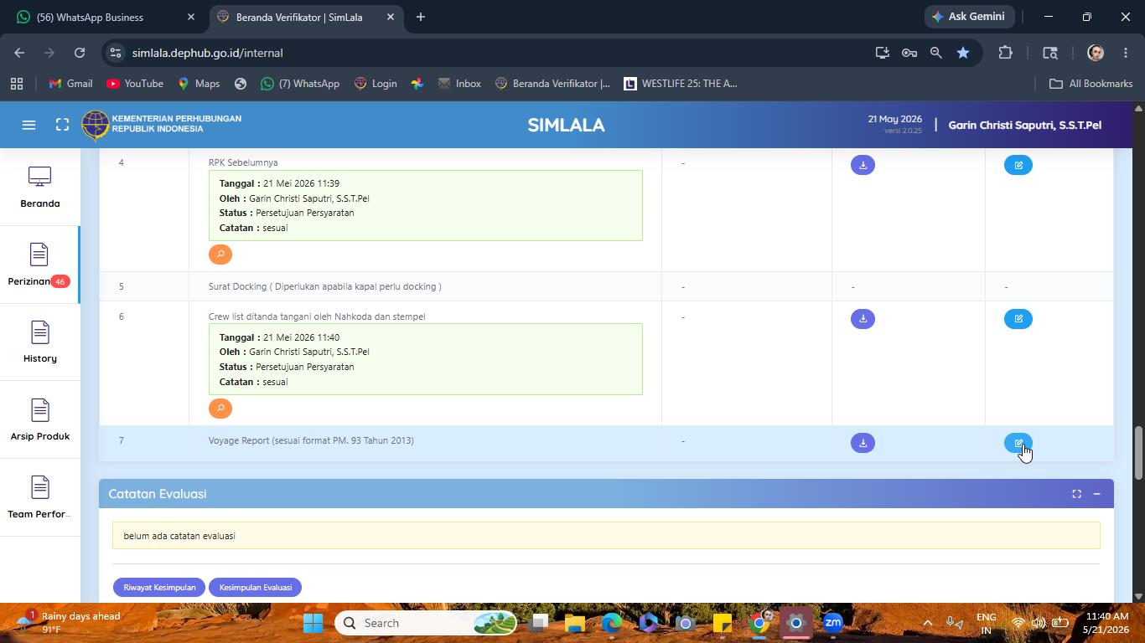The height and width of the screenshot is (643, 1145).
Task: Click the Riwayat Kesimpulan button
Action: tap(159, 588)
